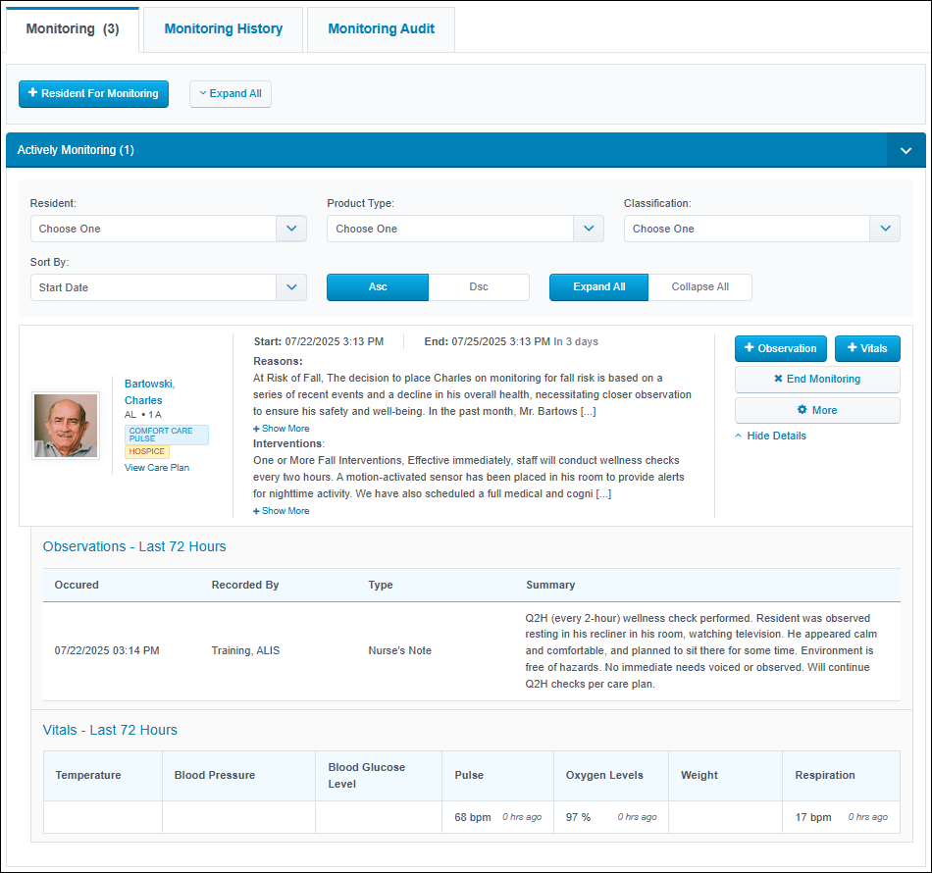Click the plus icon on Vitals button
This screenshot has width=932, height=873.
click(x=852, y=347)
